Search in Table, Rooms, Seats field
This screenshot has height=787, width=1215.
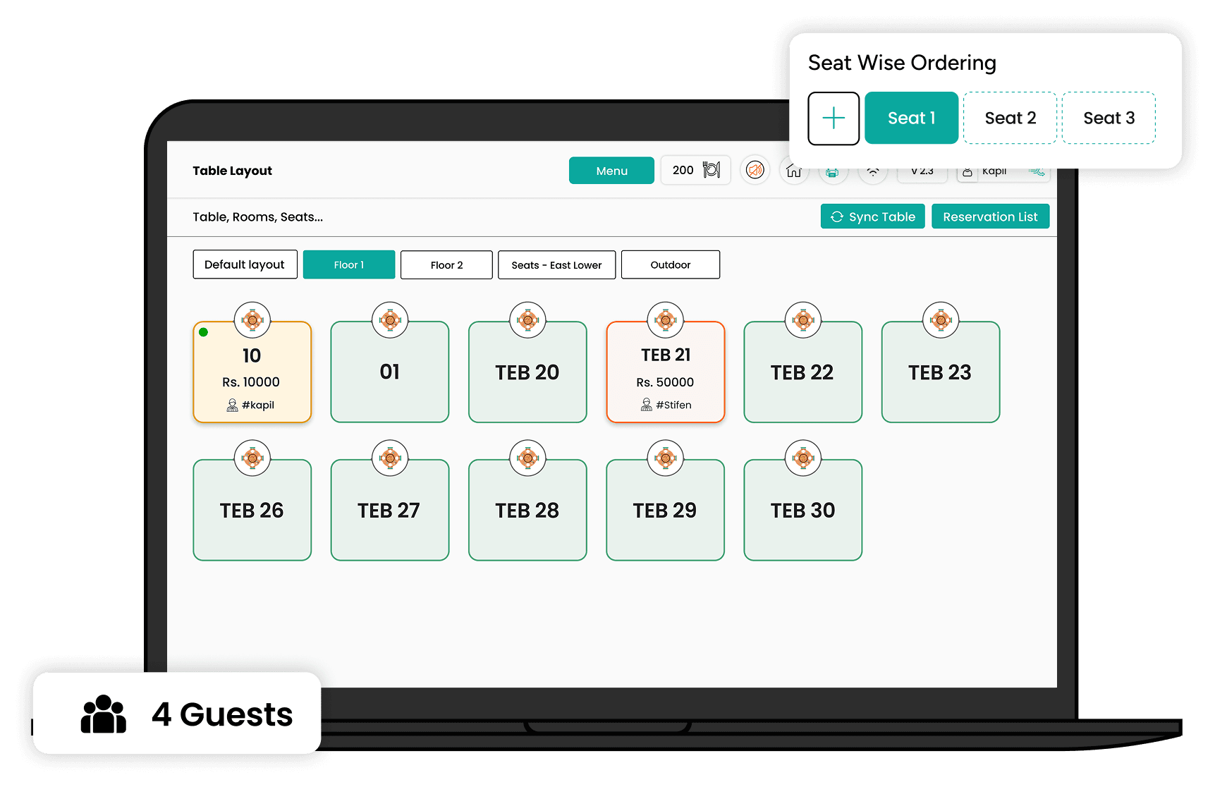click(258, 216)
